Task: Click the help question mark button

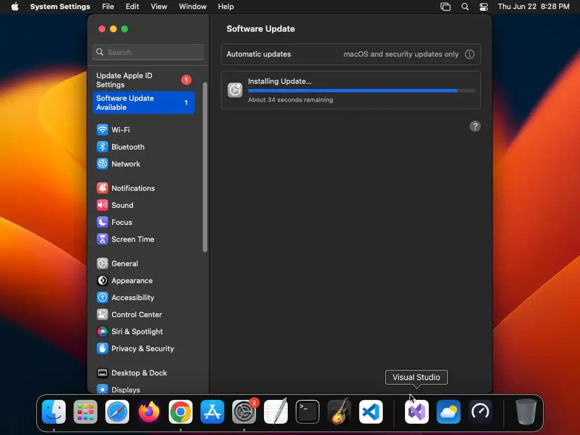Action: (475, 126)
